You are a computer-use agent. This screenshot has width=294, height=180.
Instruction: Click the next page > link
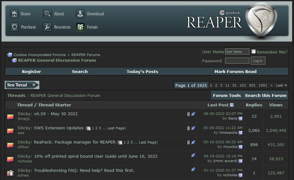point(271,85)
